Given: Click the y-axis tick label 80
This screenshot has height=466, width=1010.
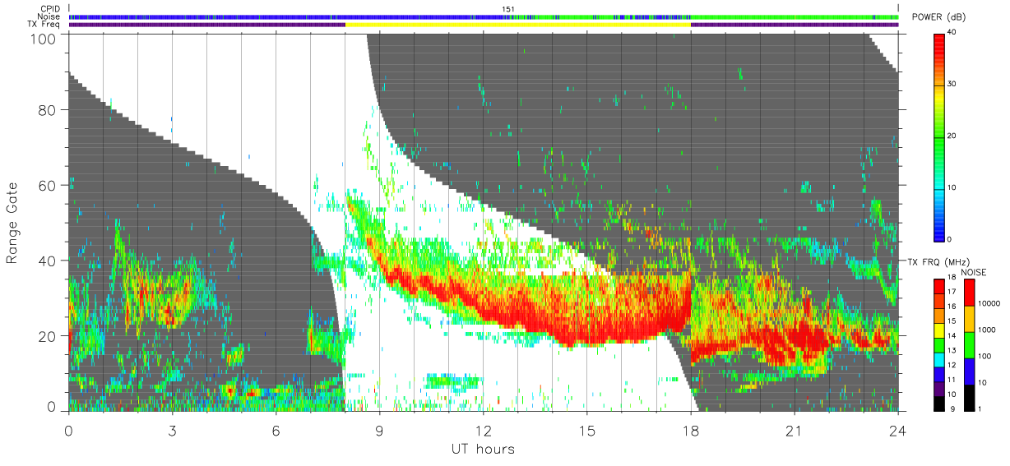Looking at the screenshot, I should [49, 109].
